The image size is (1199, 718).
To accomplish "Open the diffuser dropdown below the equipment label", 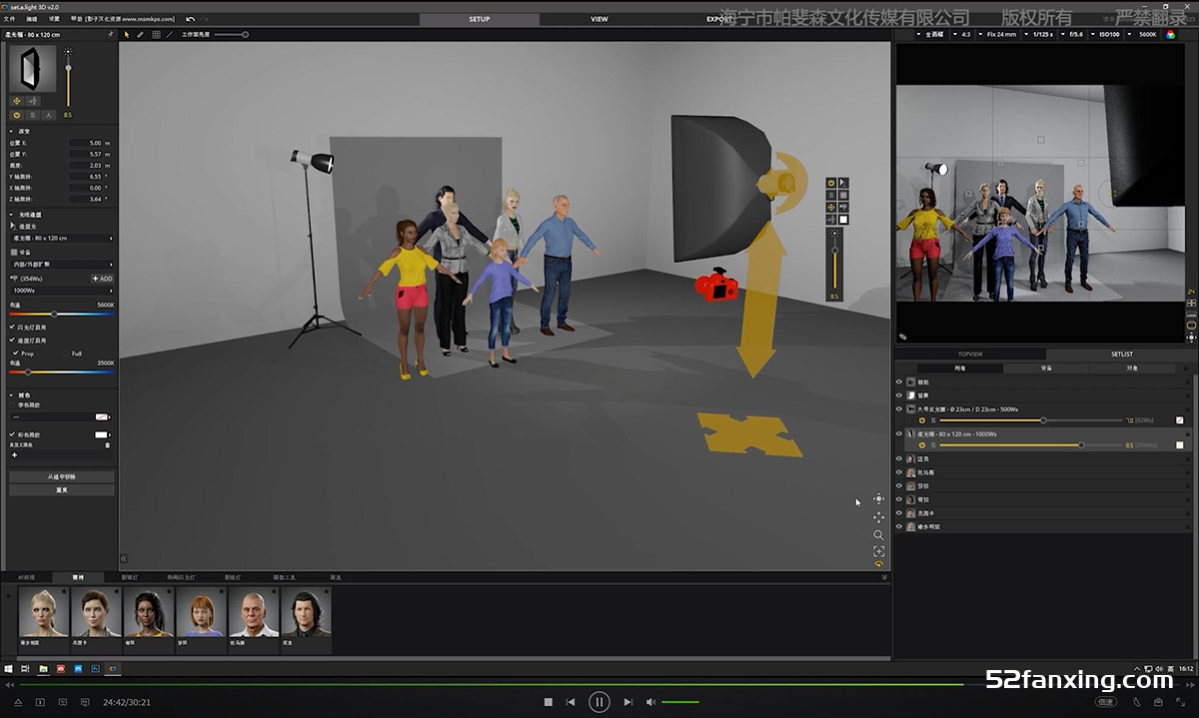I will 62,265.
